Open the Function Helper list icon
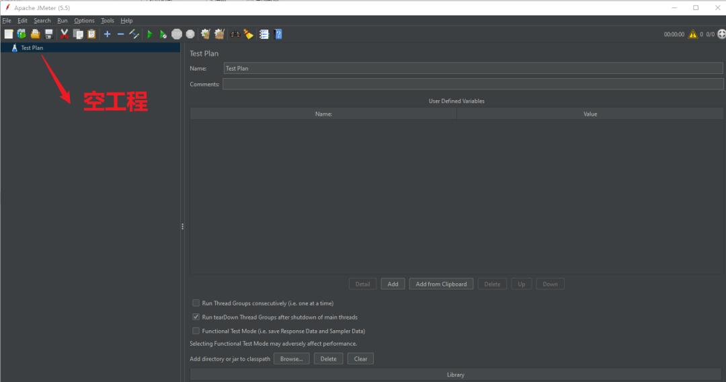This screenshot has width=726, height=382. click(x=264, y=34)
